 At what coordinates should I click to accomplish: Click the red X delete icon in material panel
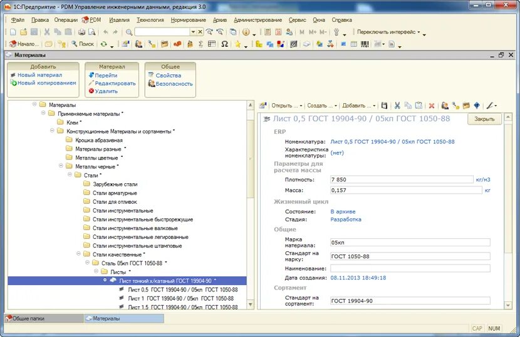[432, 106]
